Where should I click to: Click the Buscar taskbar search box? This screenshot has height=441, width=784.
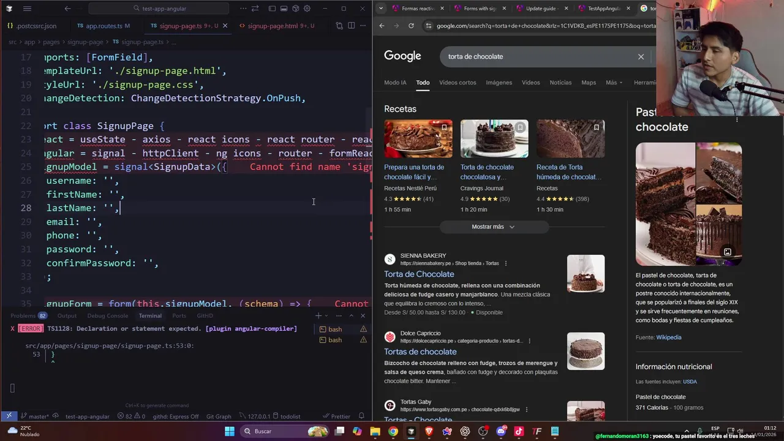point(285,431)
